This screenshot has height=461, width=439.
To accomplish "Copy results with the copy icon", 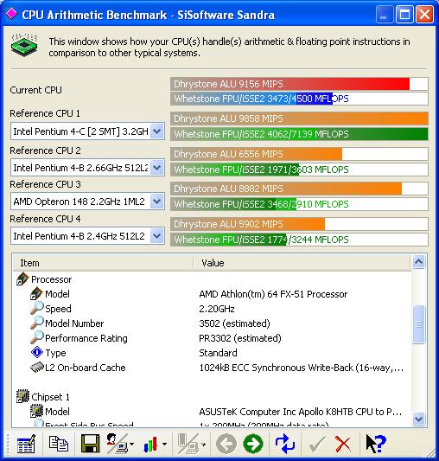I will 59,444.
